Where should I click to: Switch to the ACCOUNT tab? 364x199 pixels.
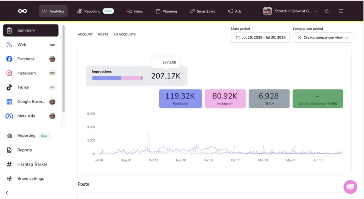coord(85,34)
